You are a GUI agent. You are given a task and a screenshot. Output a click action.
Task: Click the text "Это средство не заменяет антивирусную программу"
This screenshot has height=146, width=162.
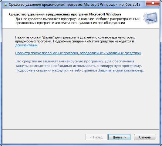59,61
